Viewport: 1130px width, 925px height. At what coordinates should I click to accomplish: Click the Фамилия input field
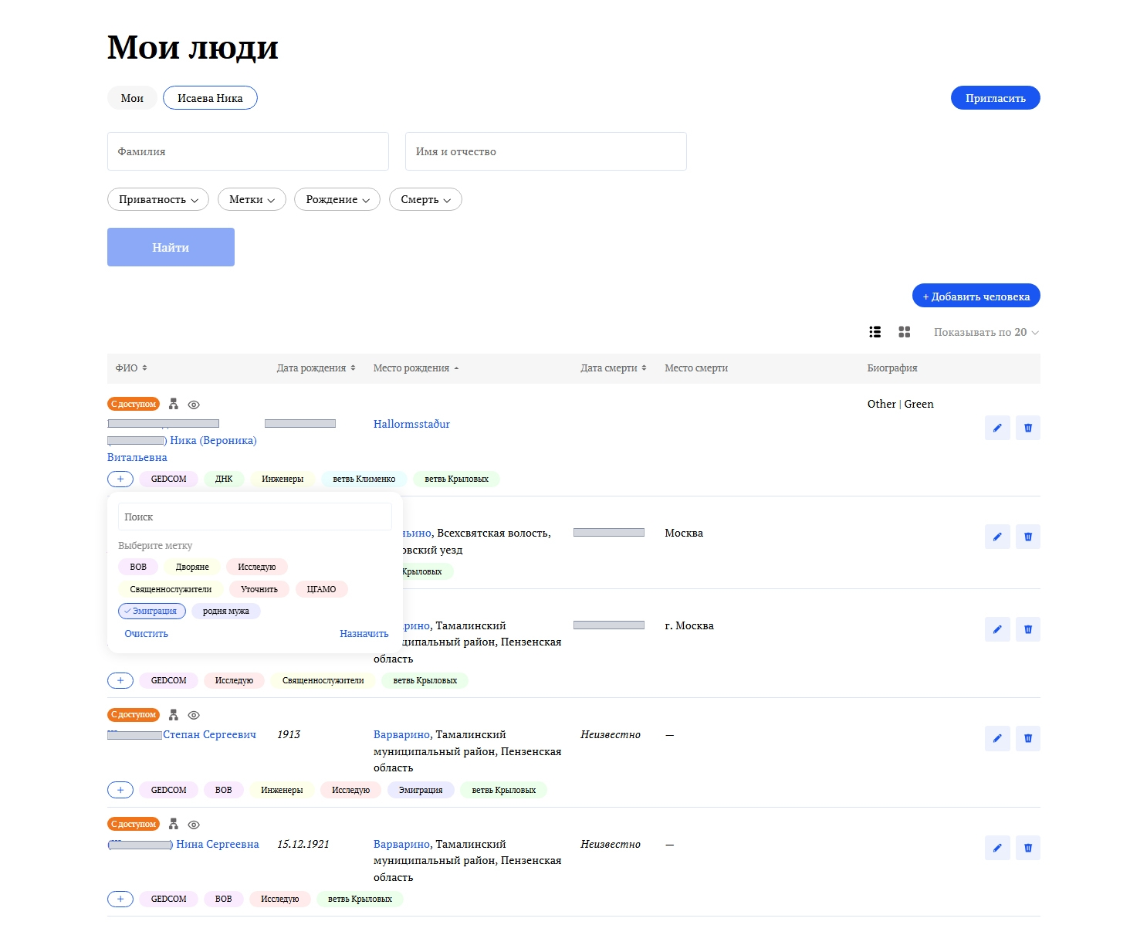[248, 151]
